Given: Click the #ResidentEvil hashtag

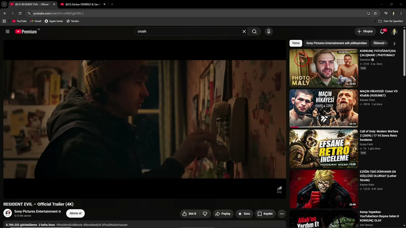Looking at the screenshot, I should point(92,225).
